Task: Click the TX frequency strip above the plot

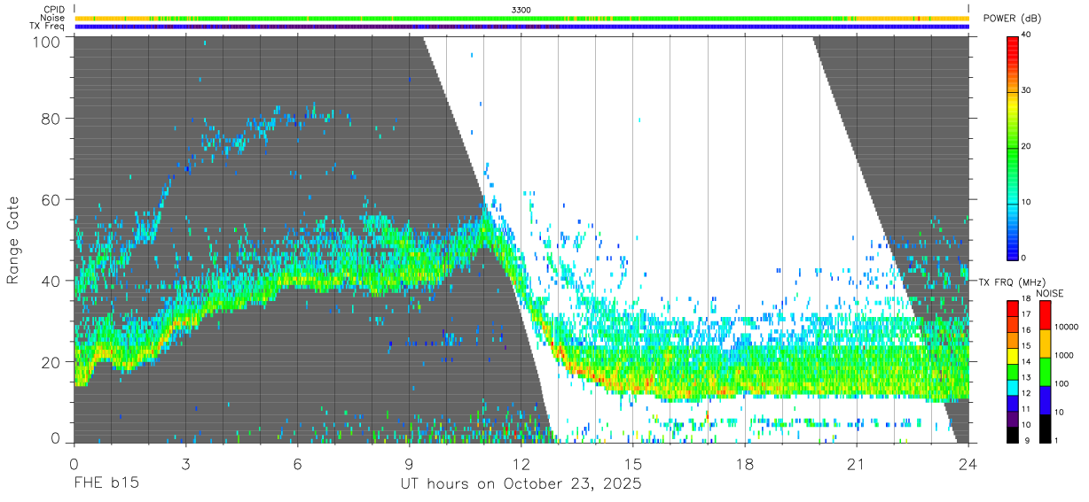Action: coord(521,27)
